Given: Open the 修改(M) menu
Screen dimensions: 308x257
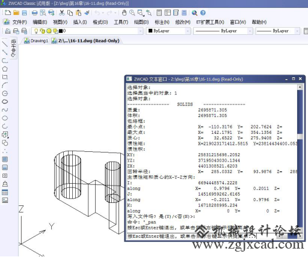Looking at the screenshot, I should [x=183, y=22].
